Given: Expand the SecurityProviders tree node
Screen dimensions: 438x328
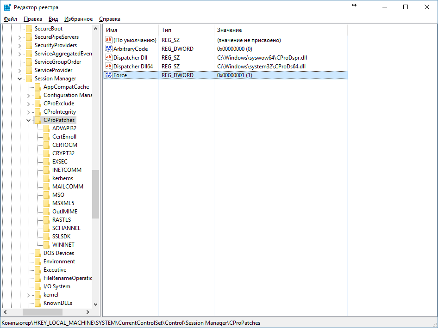Looking at the screenshot, I should 20,45.
